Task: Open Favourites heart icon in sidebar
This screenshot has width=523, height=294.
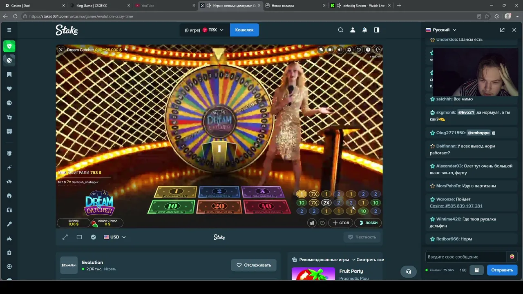Action: click(x=9, y=89)
